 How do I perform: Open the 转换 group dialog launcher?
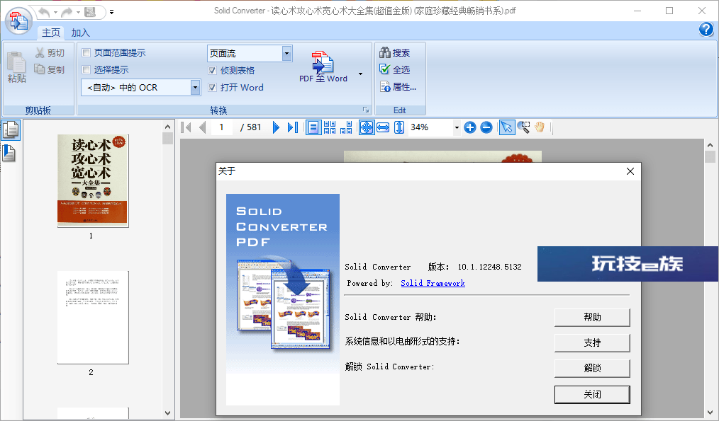pos(366,110)
